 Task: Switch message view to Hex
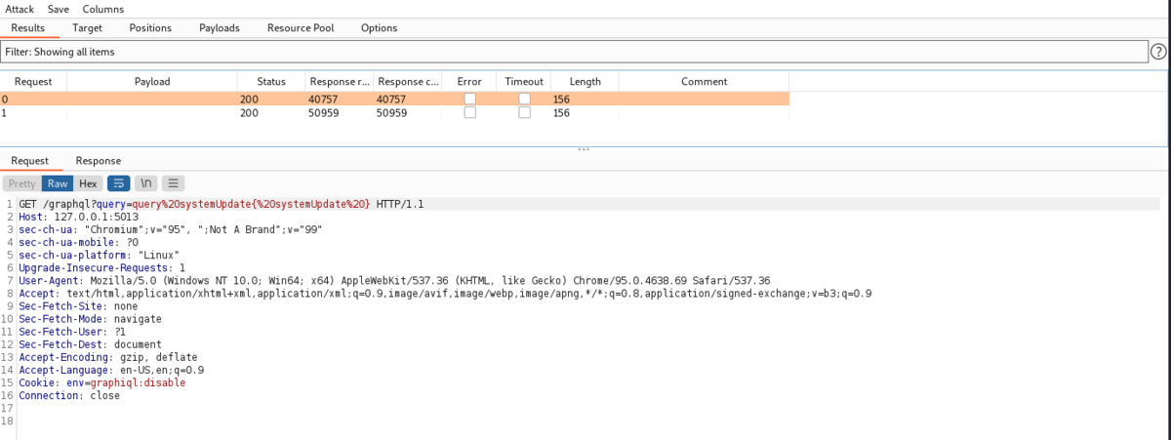pyautogui.click(x=88, y=183)
